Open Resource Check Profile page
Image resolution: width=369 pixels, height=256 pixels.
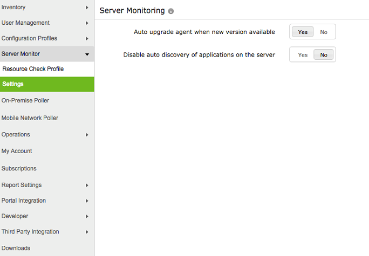click(33, 69)
